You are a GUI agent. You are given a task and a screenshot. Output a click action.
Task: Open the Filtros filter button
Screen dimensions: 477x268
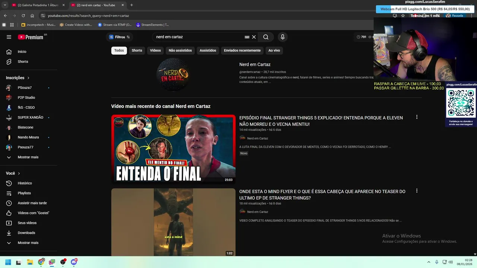tap(119, 37)
